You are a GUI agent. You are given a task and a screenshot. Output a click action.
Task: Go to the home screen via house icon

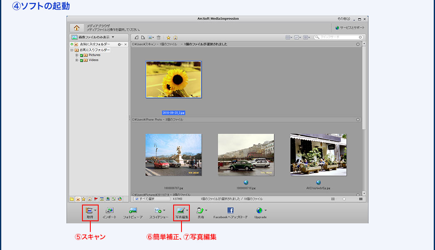[x=77, y=28]
